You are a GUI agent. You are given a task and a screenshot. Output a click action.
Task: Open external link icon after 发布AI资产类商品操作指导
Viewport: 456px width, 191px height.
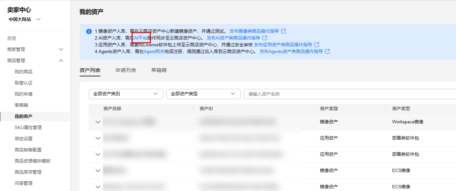tap(265, 38)
